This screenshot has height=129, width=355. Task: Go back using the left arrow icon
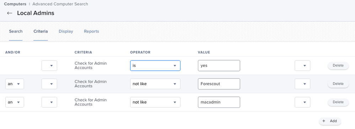coord(10,13)
